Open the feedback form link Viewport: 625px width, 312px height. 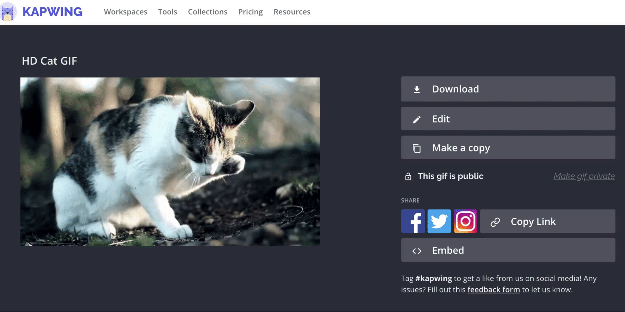click(493, 290)
